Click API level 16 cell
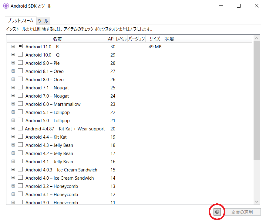The image size is (266, 221). pyautogui.click(x=113, y=162)
